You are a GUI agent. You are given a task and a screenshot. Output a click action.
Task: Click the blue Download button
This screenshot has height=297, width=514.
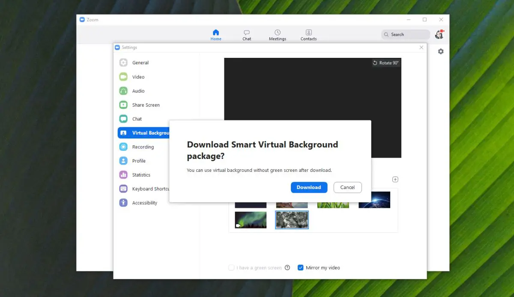(309, 187)
